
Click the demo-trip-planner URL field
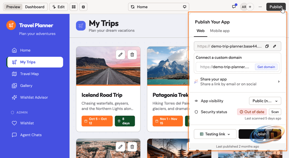pyautogui.click(x=237, y=46)
